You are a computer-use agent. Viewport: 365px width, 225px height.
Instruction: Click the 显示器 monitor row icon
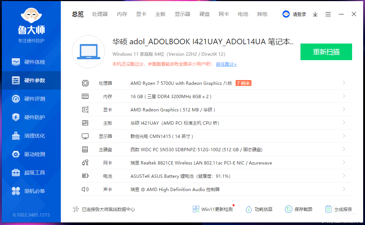[x=85, y=136]
